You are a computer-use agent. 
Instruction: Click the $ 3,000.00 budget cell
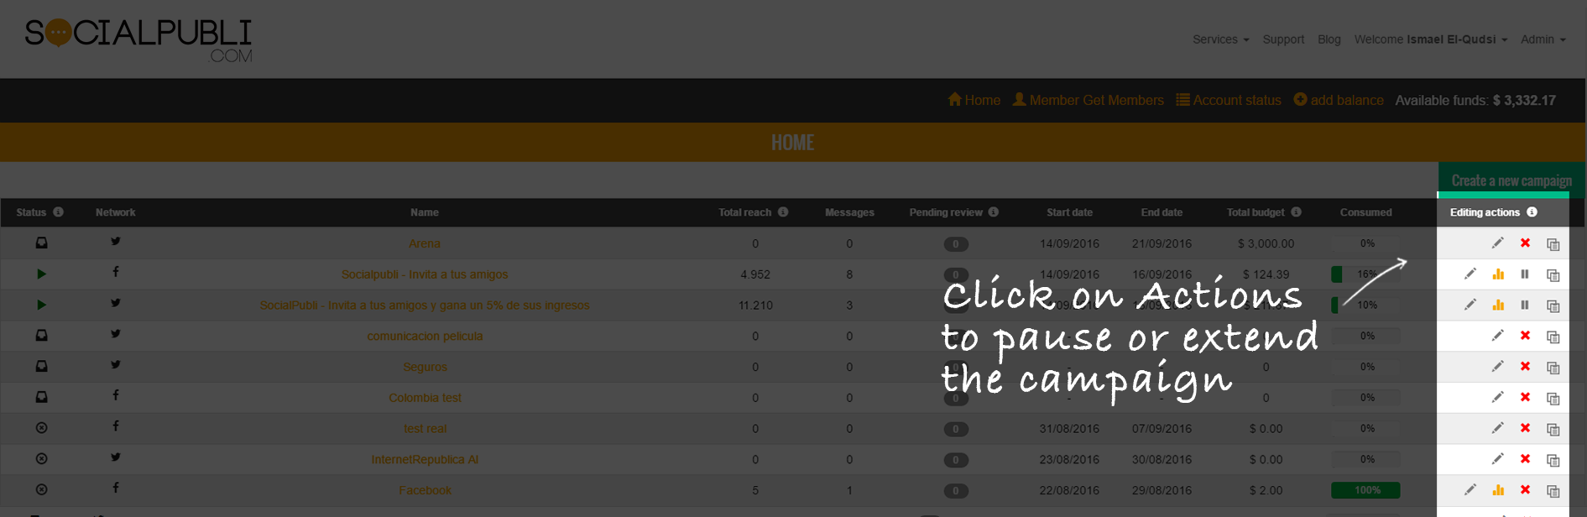pos(1266,243)
